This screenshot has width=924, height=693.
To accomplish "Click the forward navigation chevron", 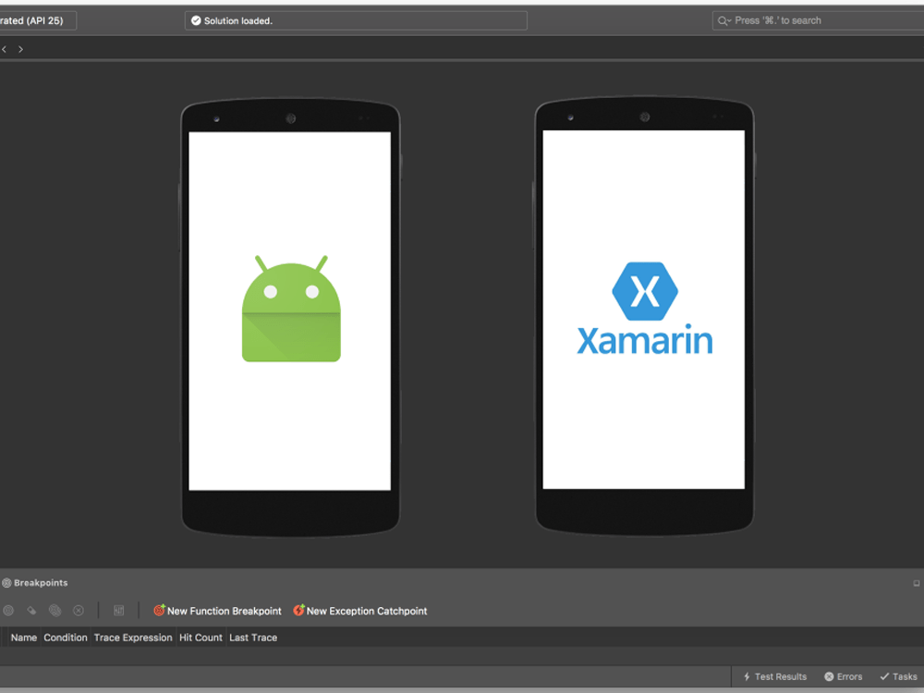I will [20, 48].
